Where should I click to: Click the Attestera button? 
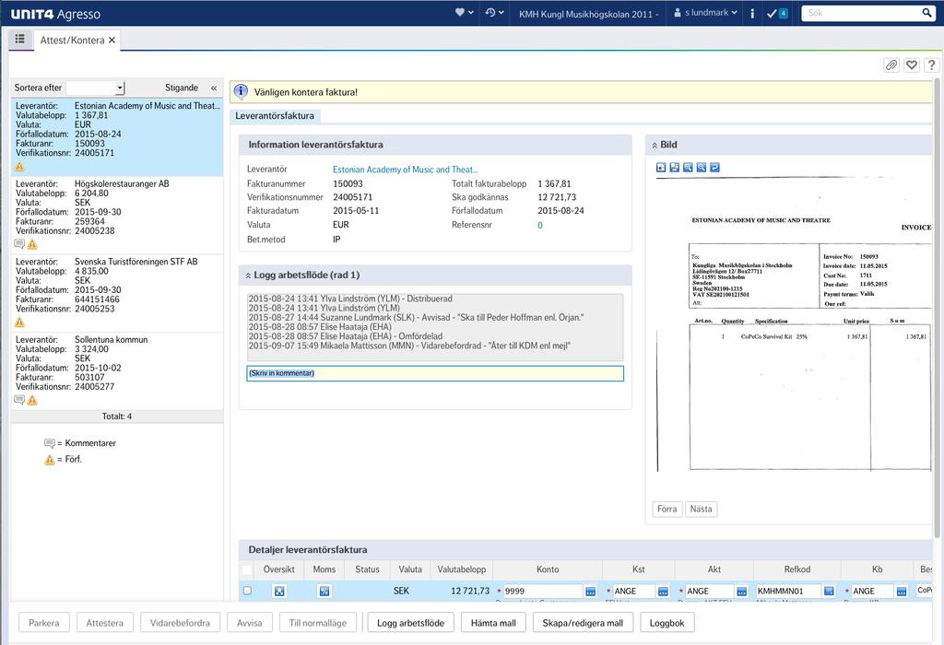click(x=105, y=623)
